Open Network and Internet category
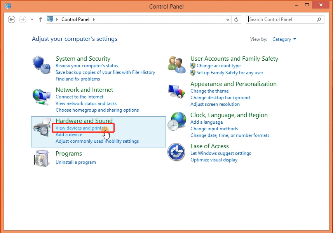The height and width of the screenshot is (233, 333). (84, 90)
